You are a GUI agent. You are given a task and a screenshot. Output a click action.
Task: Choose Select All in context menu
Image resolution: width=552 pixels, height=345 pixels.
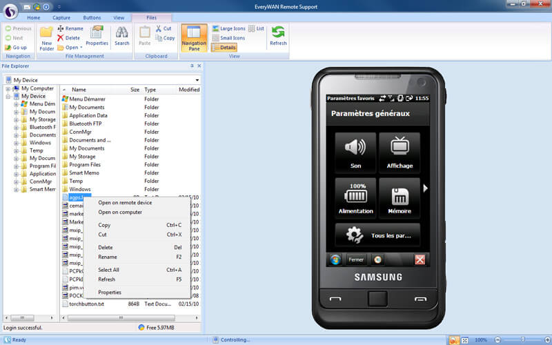click(137, 270)
